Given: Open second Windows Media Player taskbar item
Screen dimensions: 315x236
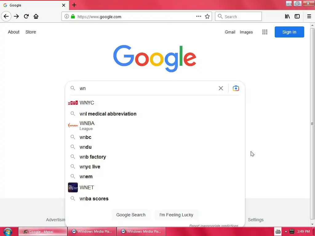Looking at the screenshot, I should click(x=141, y=231).
